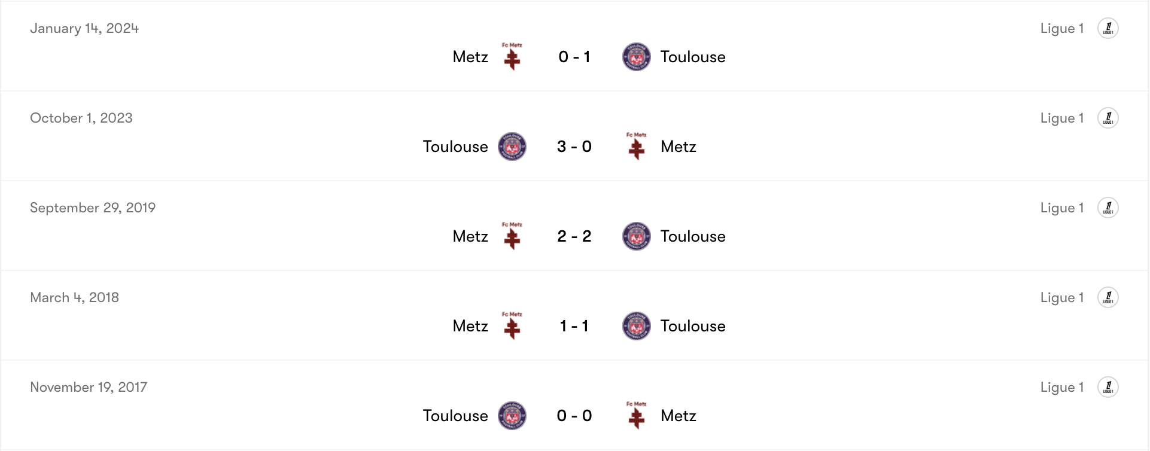
Task: Select the 0 - 0 score result
Action: tap(574, 416)
